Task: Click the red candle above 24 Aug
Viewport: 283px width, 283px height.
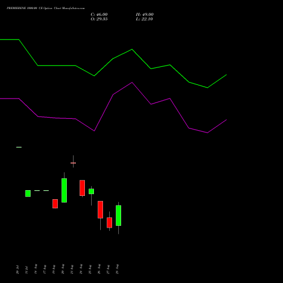Action: point(82,188)
